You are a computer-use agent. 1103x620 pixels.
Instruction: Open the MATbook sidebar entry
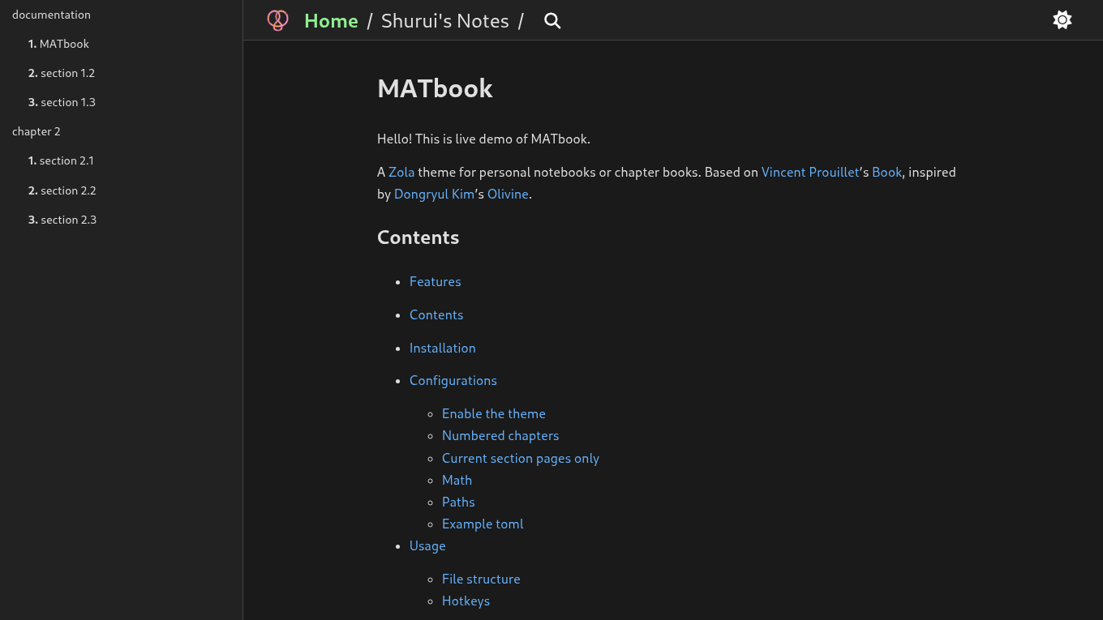pos(65,44)
